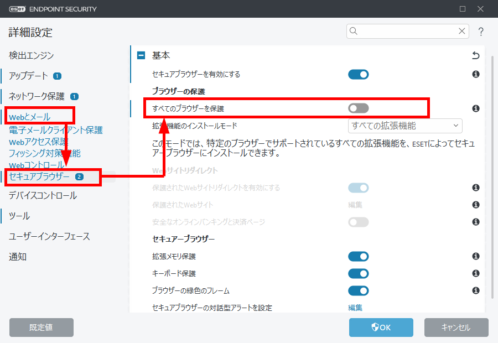Open 通知 settings category
Screen dimensions: 498x343
click(x=18, y=257)
